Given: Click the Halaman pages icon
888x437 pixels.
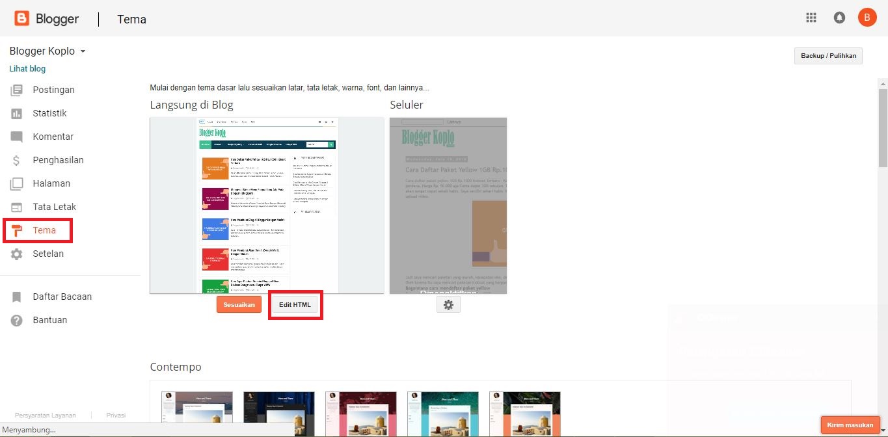Looking at the screenshot, I should pyautogui.click(x=17, y=183).
